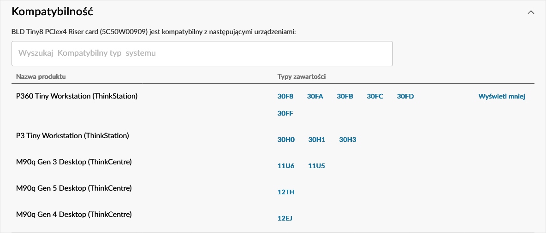Open machine type 30FA link
This screenshot has height=233, width=546.
click(x=315, y=97)
